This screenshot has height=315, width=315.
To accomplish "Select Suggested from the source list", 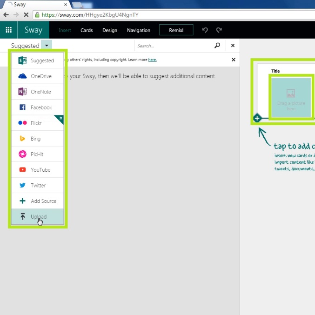I will 38,60.
